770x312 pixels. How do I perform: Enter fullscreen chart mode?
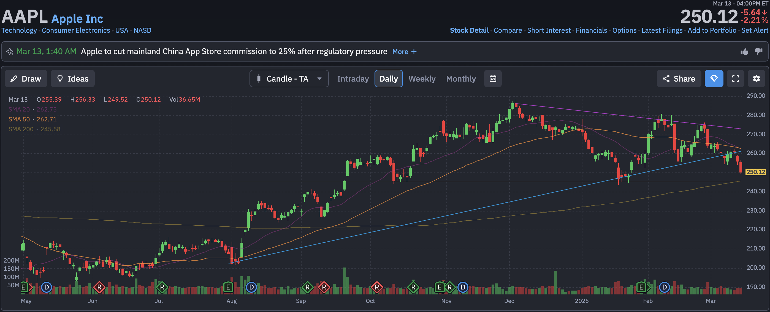(735, 79)
